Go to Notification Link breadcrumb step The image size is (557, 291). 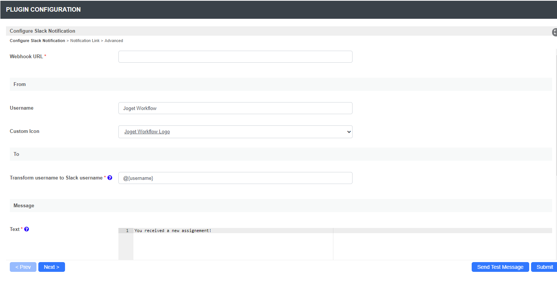coord(85,41)
